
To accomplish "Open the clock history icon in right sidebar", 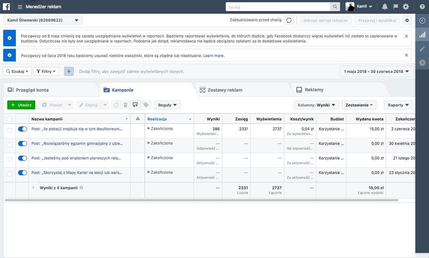I will [x=422, y=63].
